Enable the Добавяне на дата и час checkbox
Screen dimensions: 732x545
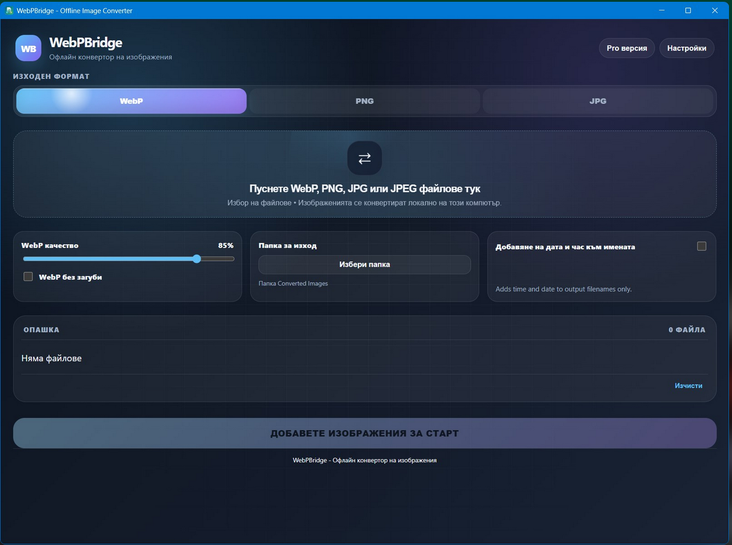coord(701,246)
